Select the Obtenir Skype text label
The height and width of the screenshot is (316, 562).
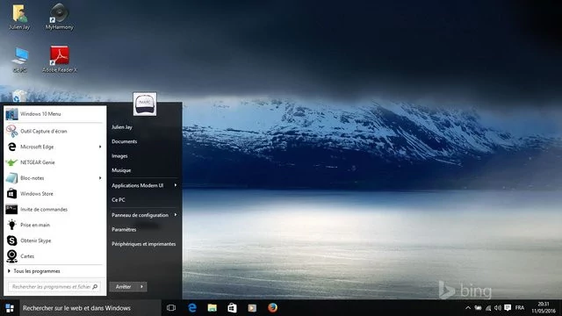35,241
